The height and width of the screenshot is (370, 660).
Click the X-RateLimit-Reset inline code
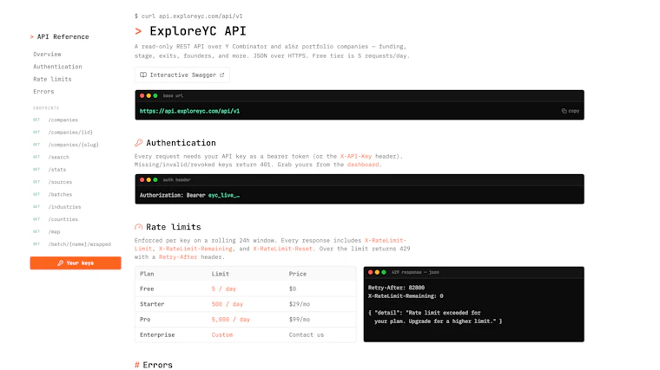click(282, 249)
